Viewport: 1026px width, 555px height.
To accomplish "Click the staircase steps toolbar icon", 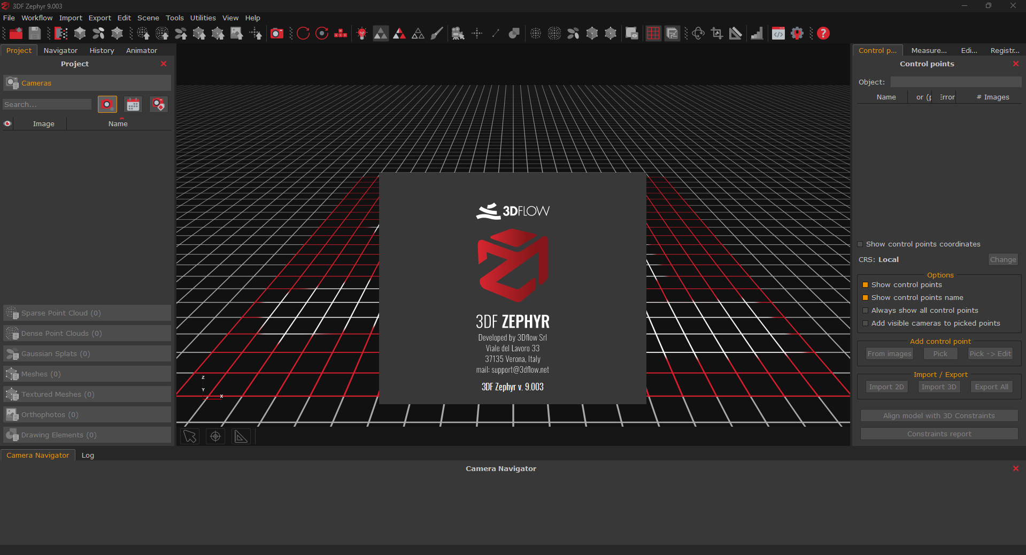I will (757, 33).
